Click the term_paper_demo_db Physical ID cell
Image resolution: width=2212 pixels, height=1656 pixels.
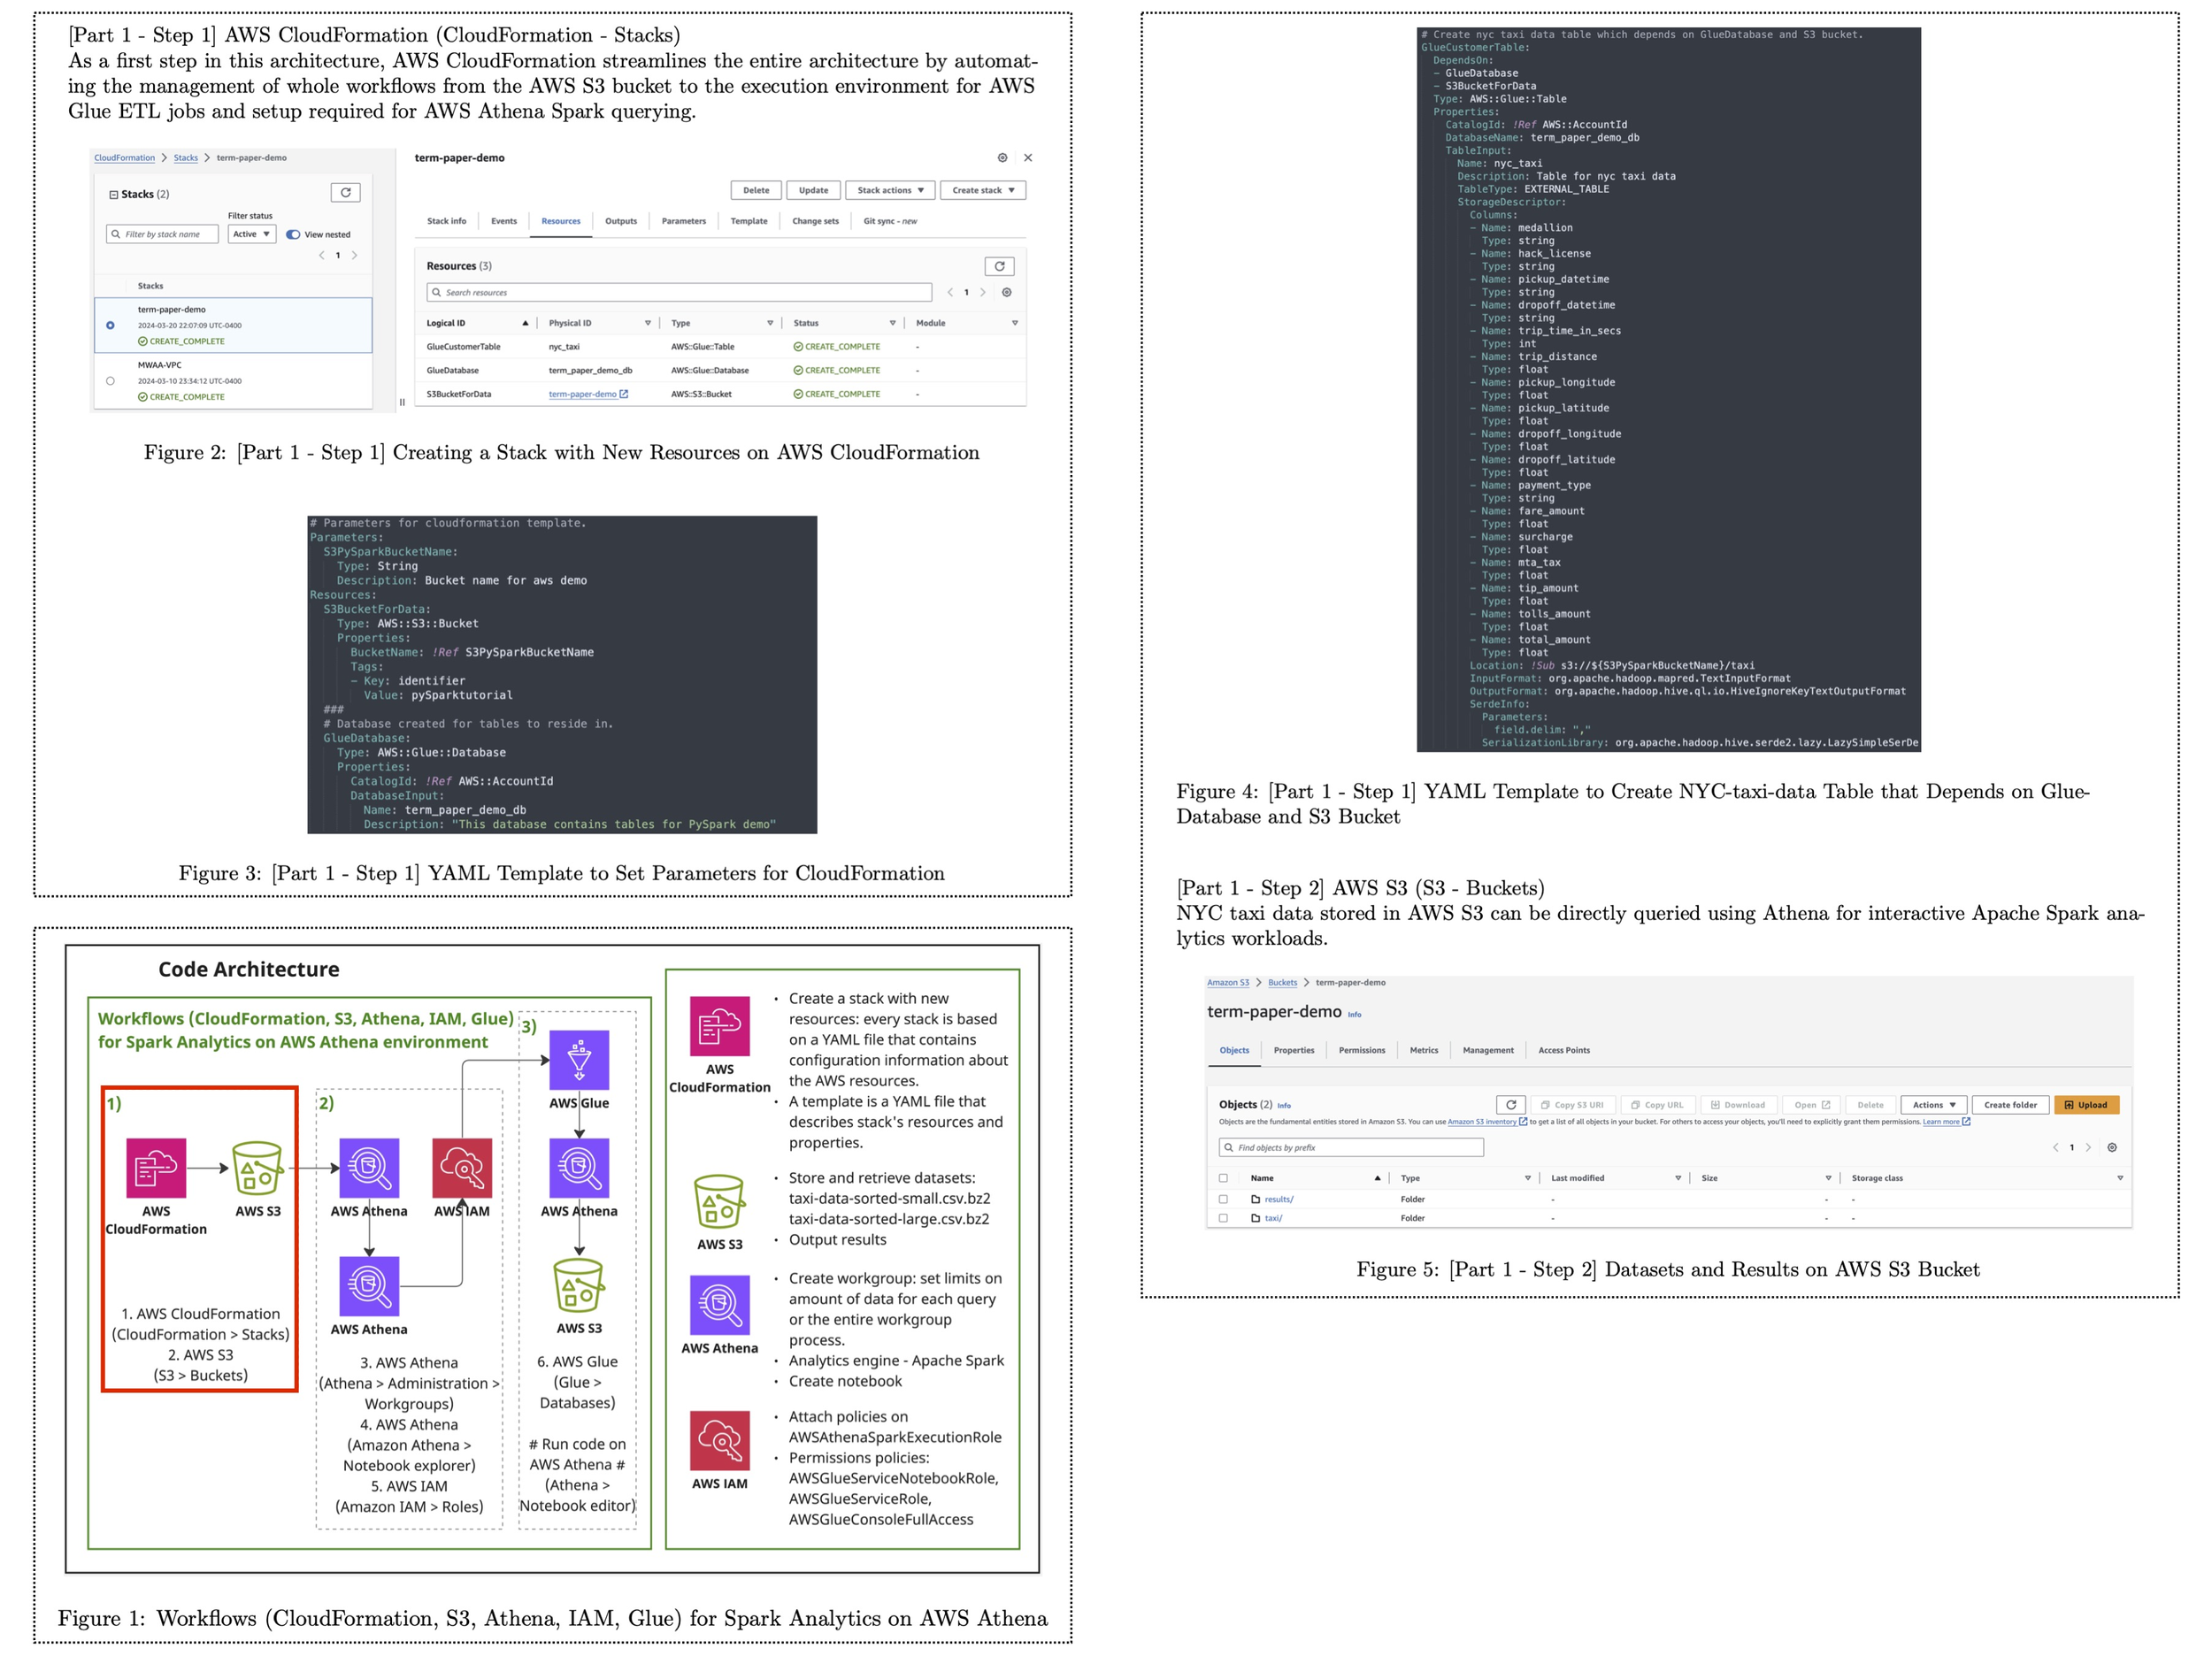click(x=590, y=370)
